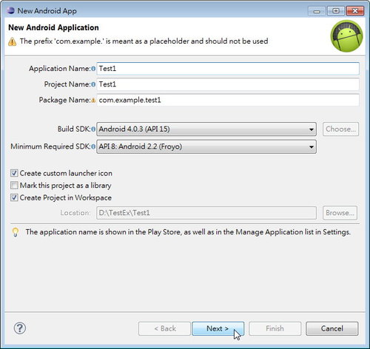
Task: Click the Browse... button
Action: (340, 213)
